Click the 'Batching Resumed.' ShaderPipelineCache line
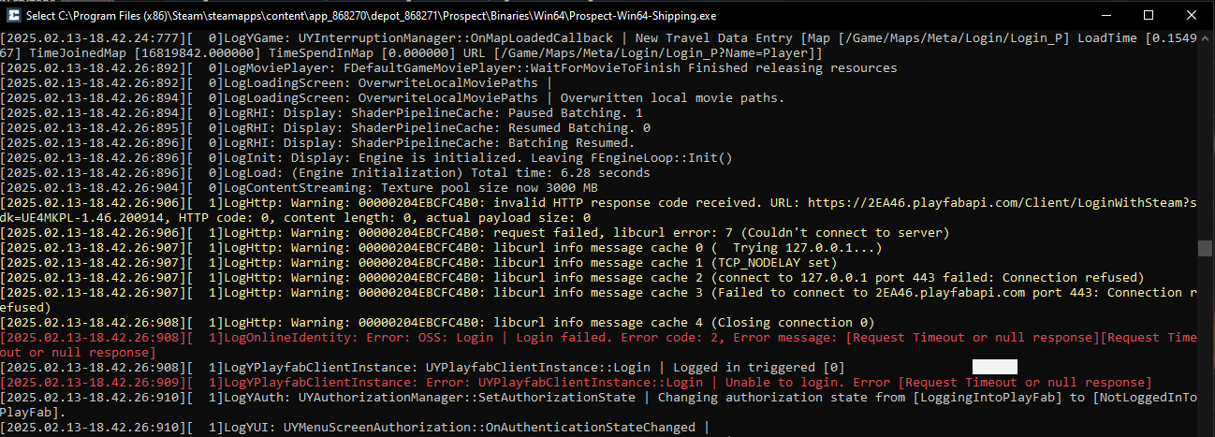This screenshot has height=437, width=1215. [x=316, y=142]
